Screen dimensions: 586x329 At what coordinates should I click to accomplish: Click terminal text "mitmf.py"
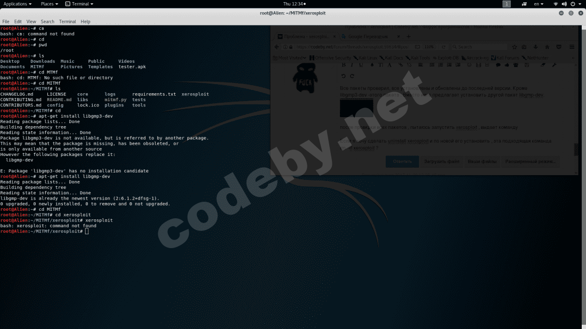click(116, 100)
